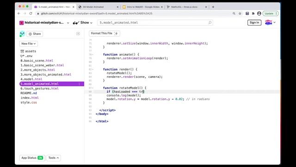Click the smiley face avatar in sidebar
This screenshot has width=296, height=167.
tap(22, 34)
